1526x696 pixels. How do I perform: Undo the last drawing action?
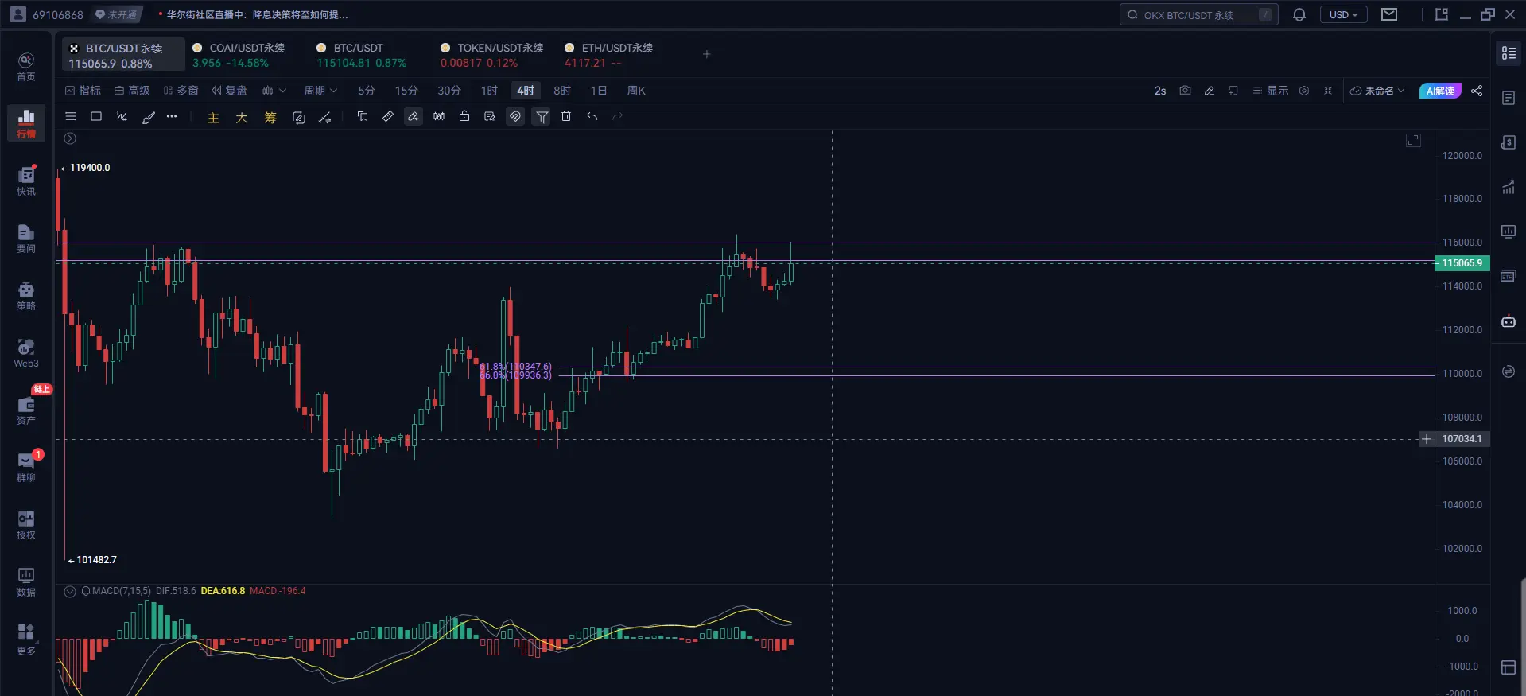point(592,116)
